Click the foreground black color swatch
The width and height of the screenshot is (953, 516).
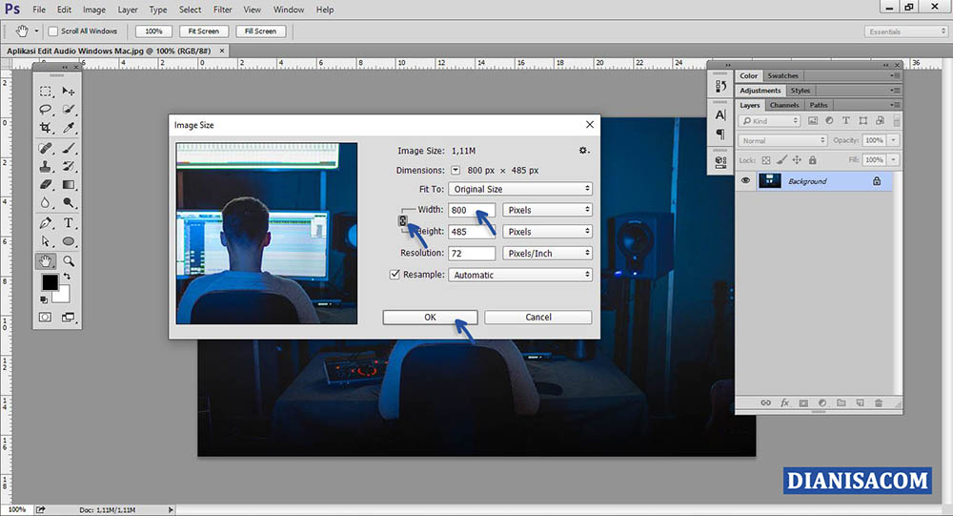pos(50,282)
